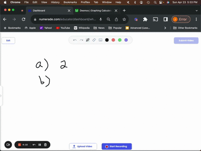
Task: Click the Submit Video button
Action: (x=186, y=41)
